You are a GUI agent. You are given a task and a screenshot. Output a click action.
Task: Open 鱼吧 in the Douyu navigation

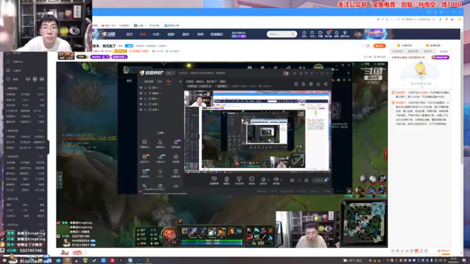[200, 34]
